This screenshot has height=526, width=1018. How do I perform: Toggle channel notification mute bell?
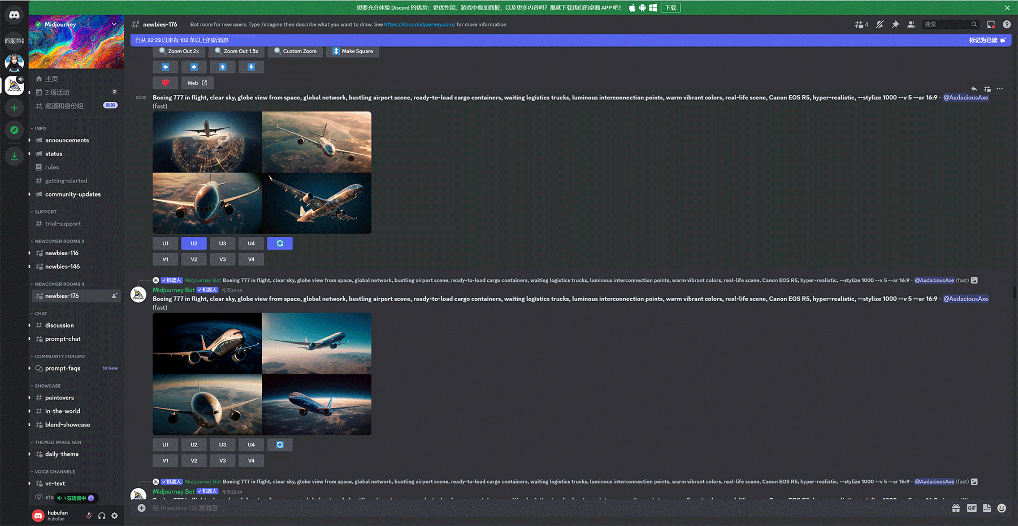(880, 24)
